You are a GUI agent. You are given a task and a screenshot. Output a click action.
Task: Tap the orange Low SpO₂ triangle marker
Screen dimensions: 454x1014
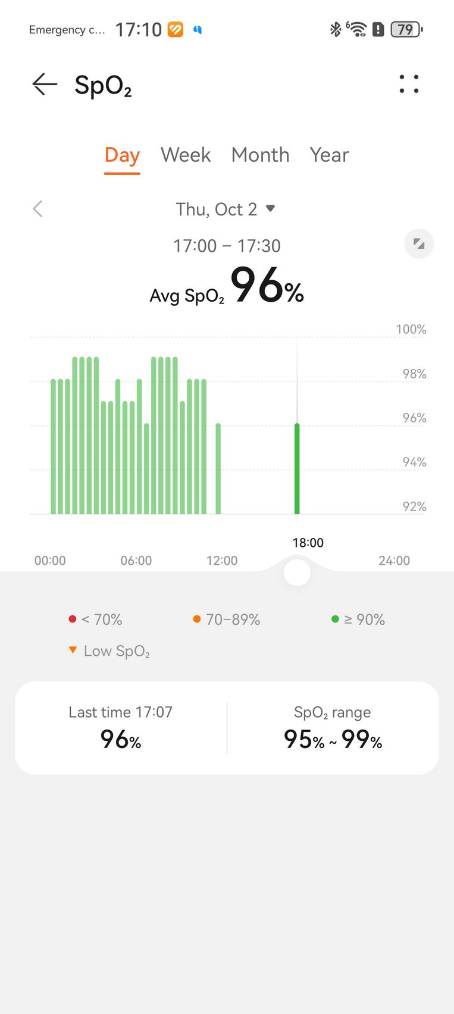pos(73,650)
